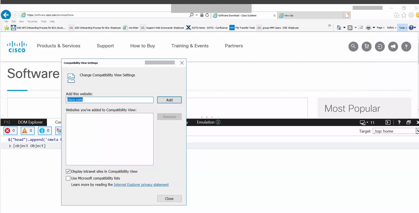Click the security lock icon in address bar
The height and width of the screenshot is (213, 419).
coord(202,15)
